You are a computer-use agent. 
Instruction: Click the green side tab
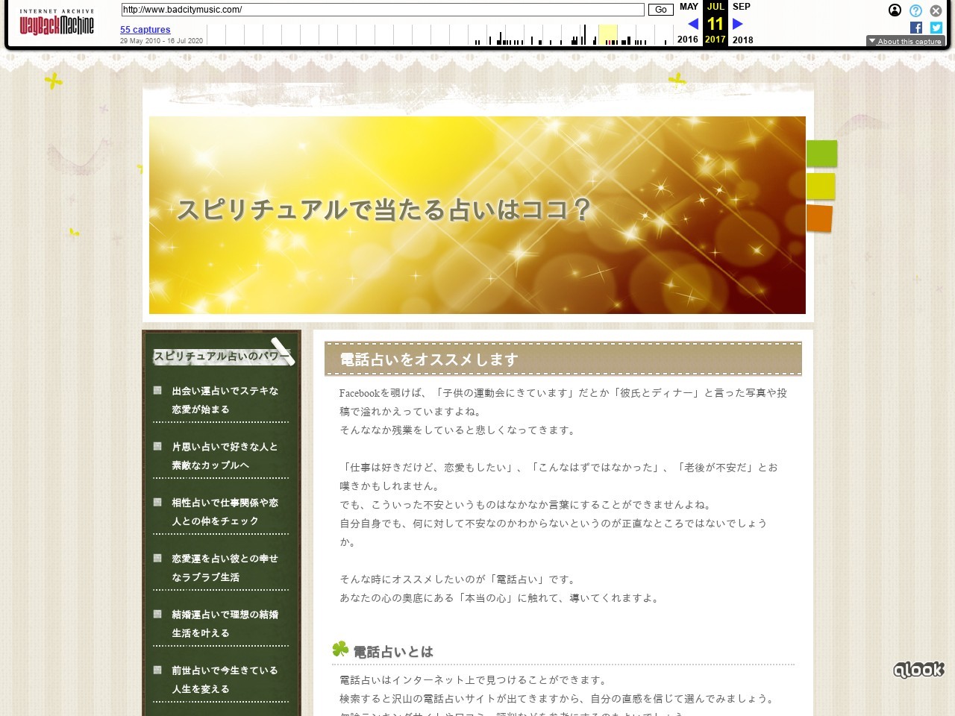coord(821,154)
